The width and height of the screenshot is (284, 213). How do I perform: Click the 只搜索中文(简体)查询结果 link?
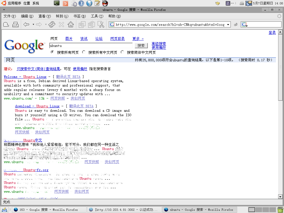coord(38,69)
